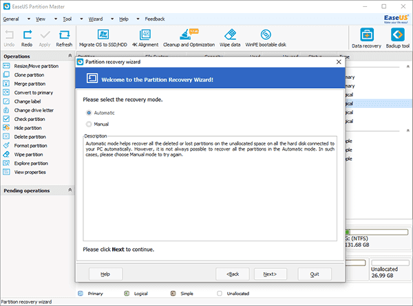Close the Partition recovery wizard dialog
413x306 pixels.
tap(339, 62)
